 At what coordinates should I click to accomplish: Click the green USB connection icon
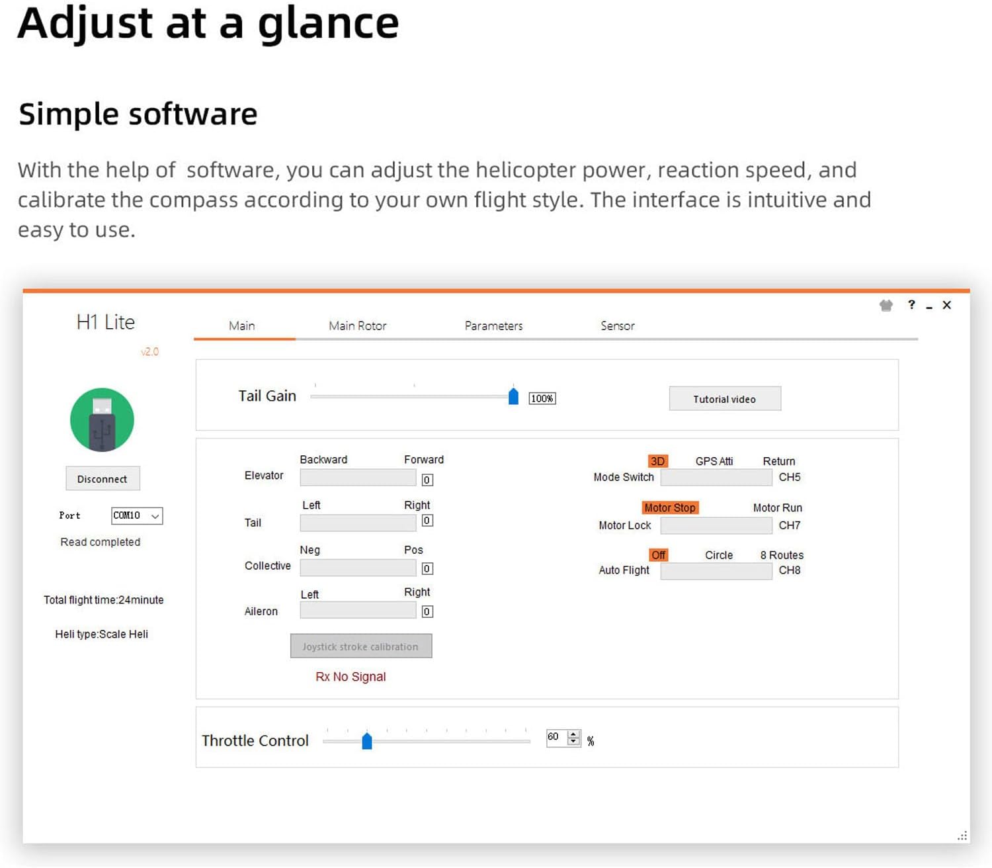(x=102, y=420)
